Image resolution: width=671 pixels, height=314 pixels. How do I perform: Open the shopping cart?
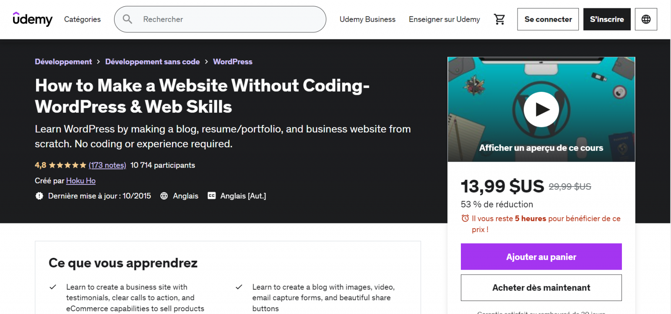(x=499, y=19)
